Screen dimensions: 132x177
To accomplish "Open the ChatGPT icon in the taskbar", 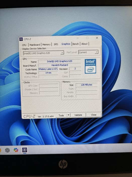I will [7, 150].
